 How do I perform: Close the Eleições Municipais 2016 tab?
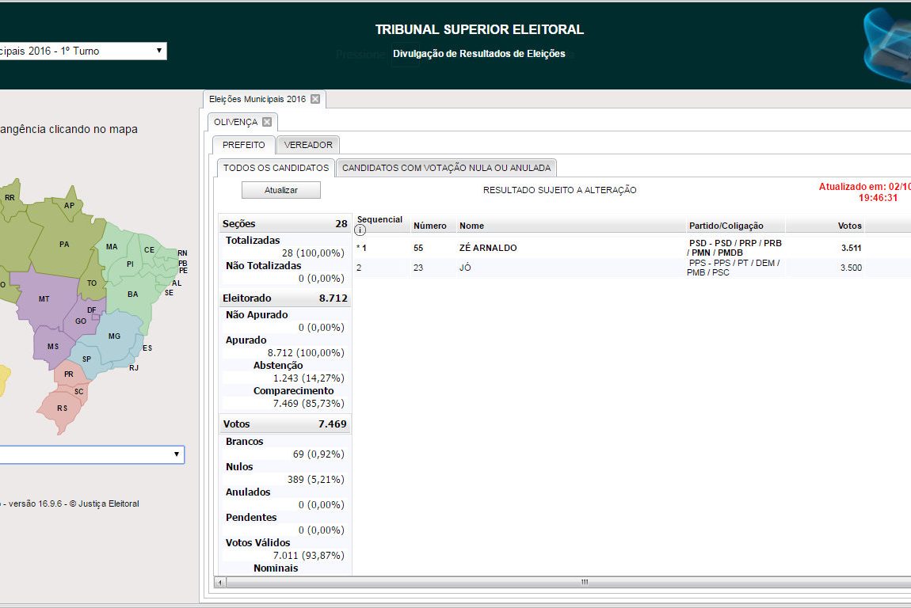coord(315,99)
